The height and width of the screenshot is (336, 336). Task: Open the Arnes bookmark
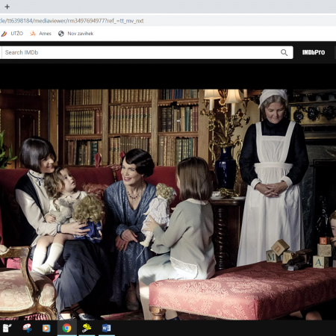(x=40, y=34)
